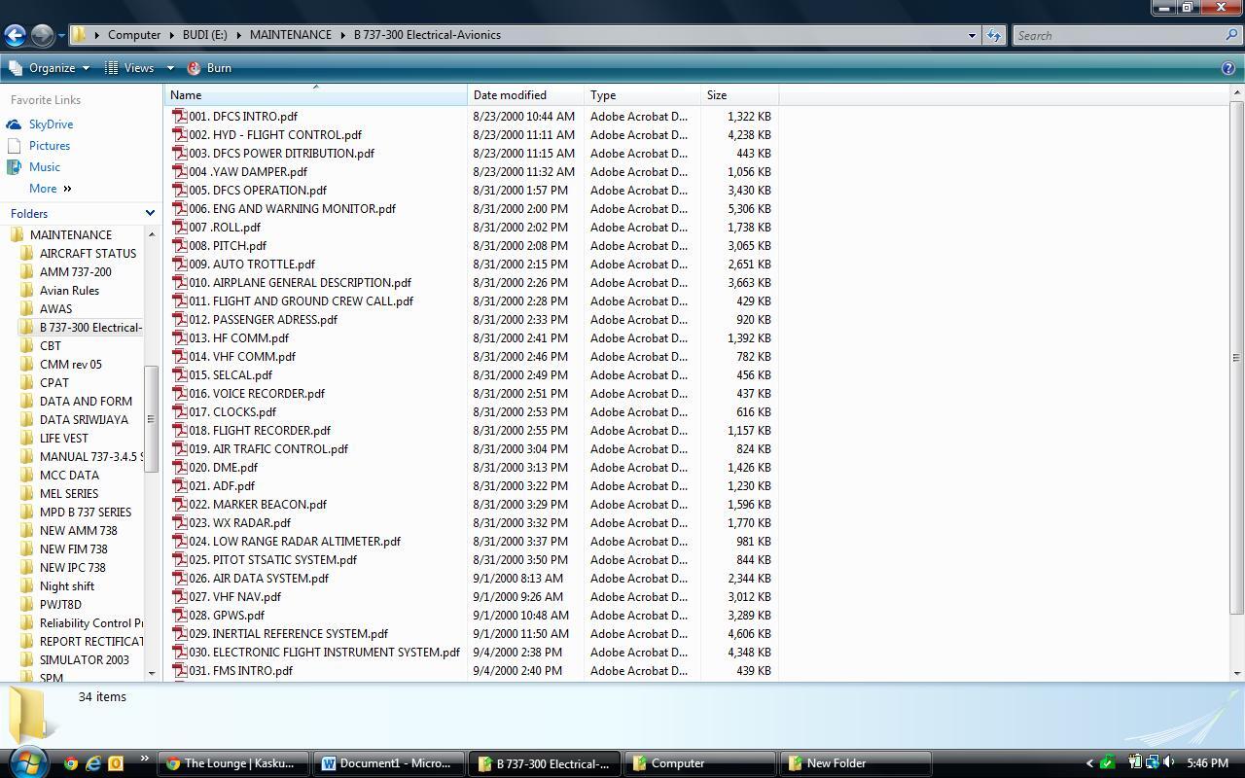Sort by Type column header
1245x778 pixels.
642,95
